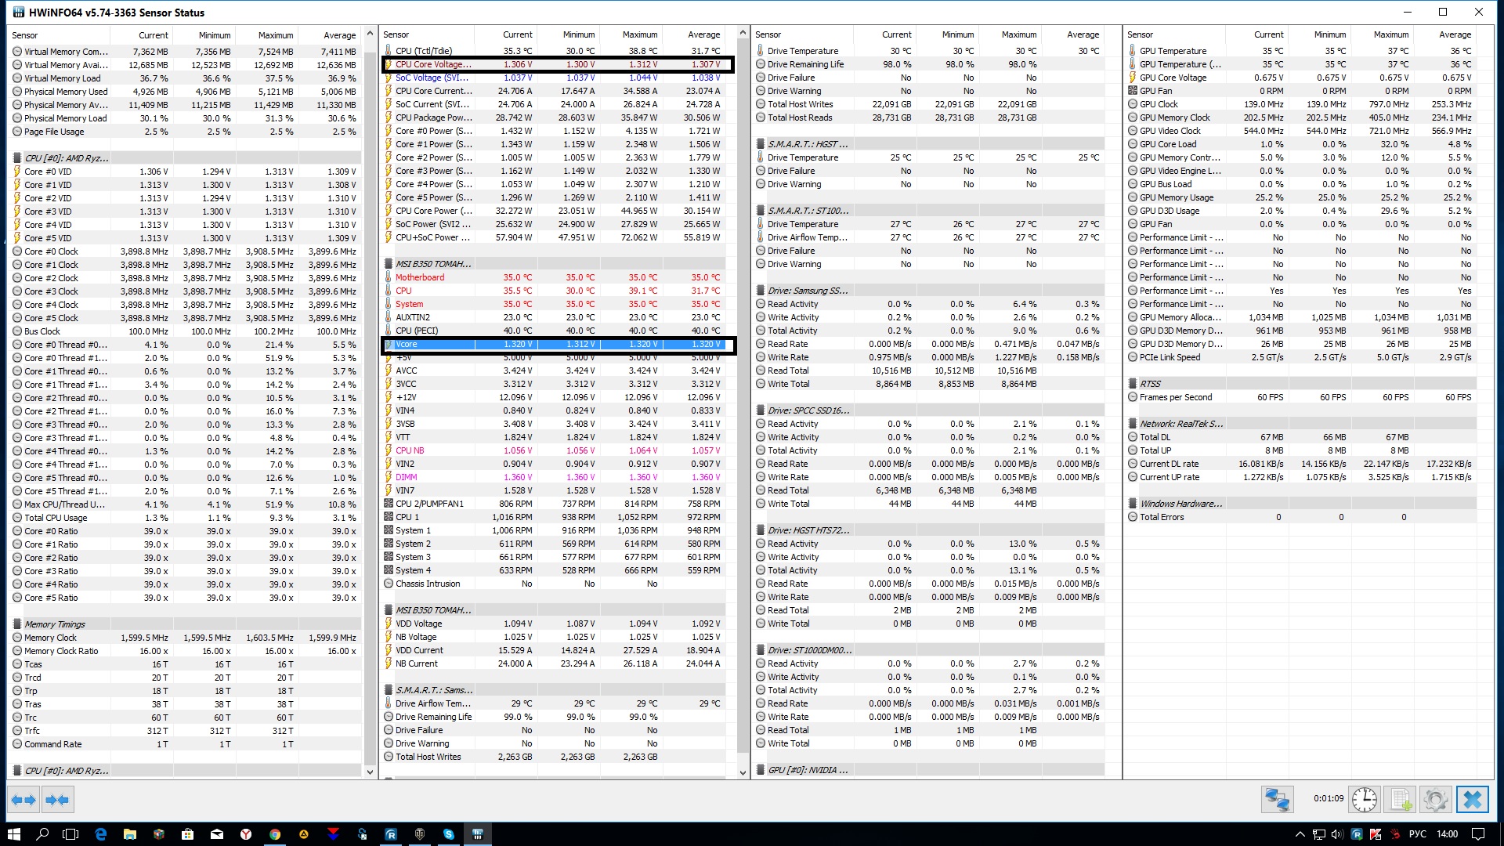1504x846 pixels.
Task: Click the Google Chrome taskbar icon
Action: 275,834
